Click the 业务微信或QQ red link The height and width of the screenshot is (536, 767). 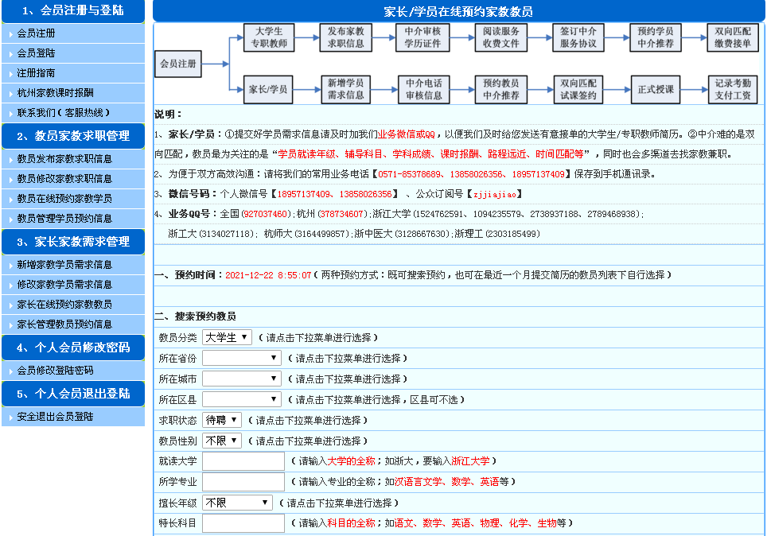406,134
